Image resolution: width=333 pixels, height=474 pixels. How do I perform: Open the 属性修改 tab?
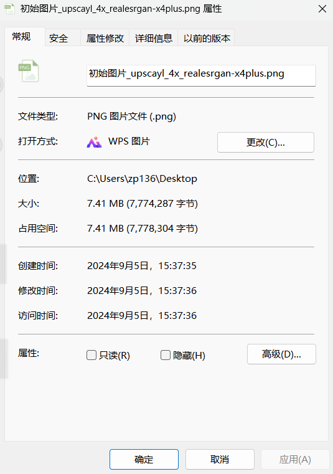coord(105,38)
